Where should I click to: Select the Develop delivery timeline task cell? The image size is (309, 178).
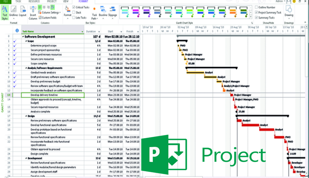click(x=53, y=95)
